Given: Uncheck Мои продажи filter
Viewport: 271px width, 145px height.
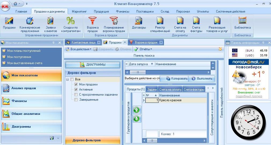Looking at the screenshot, I should pos(76,84).
